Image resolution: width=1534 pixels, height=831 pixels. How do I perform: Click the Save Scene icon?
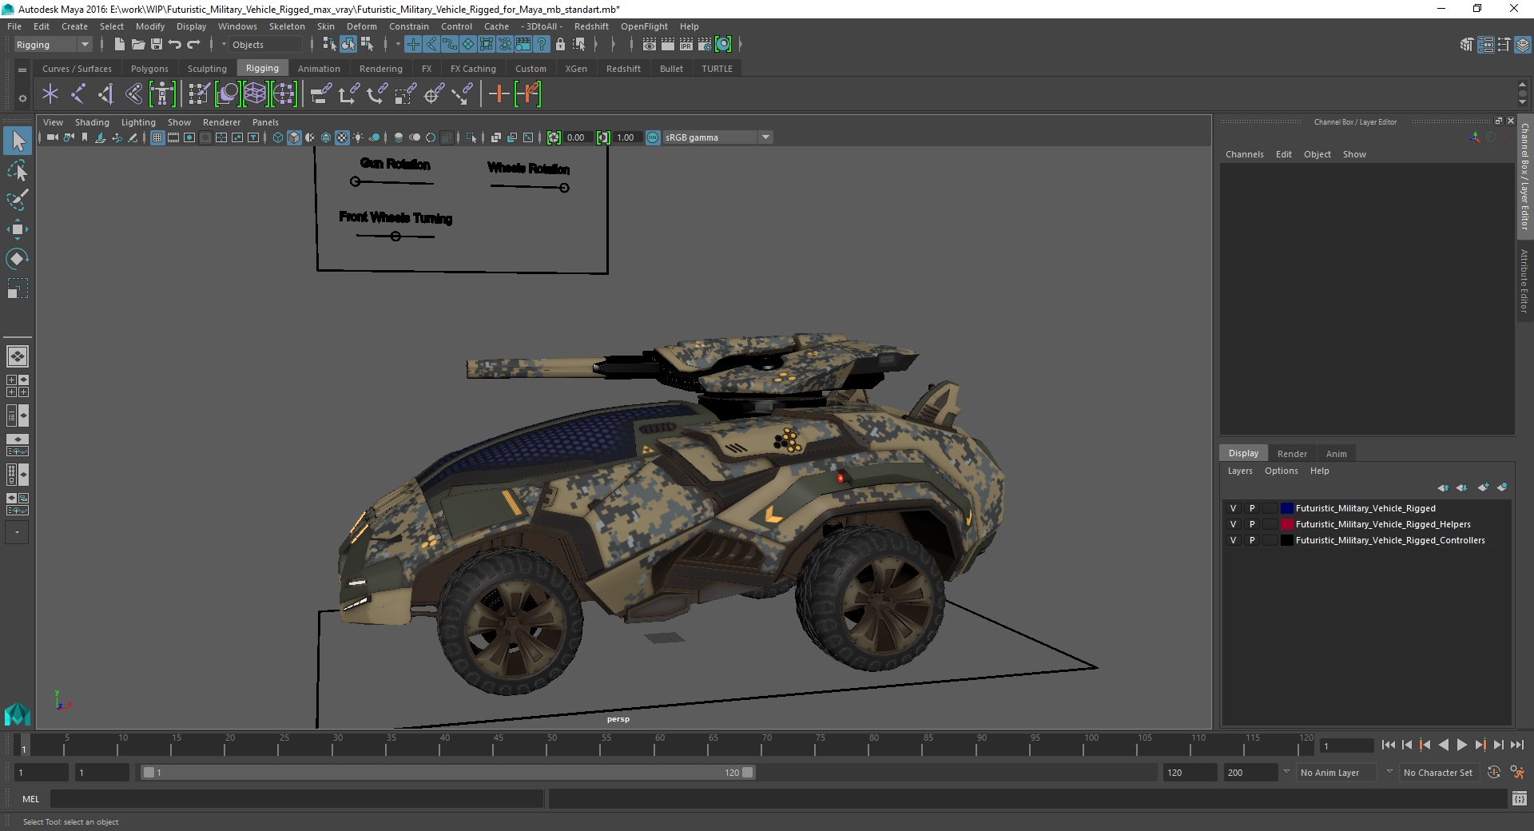(156, 45)
